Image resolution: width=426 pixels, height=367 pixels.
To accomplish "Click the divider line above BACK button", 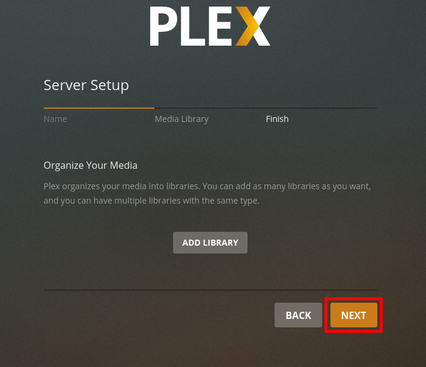I will (210, 290).
